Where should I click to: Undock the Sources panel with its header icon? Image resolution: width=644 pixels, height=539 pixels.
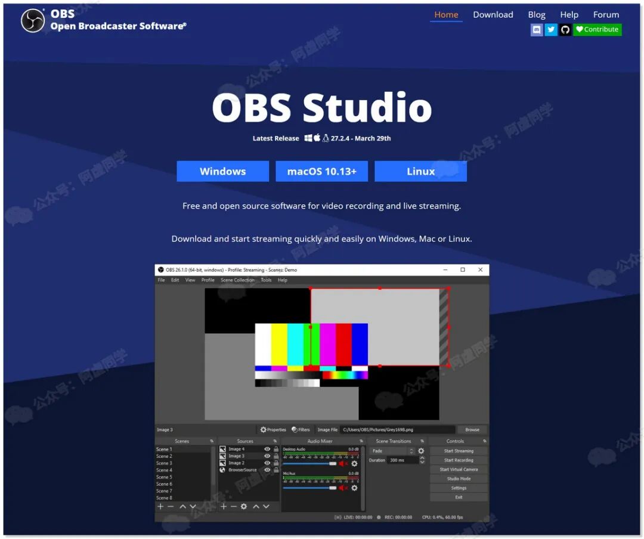275,441
